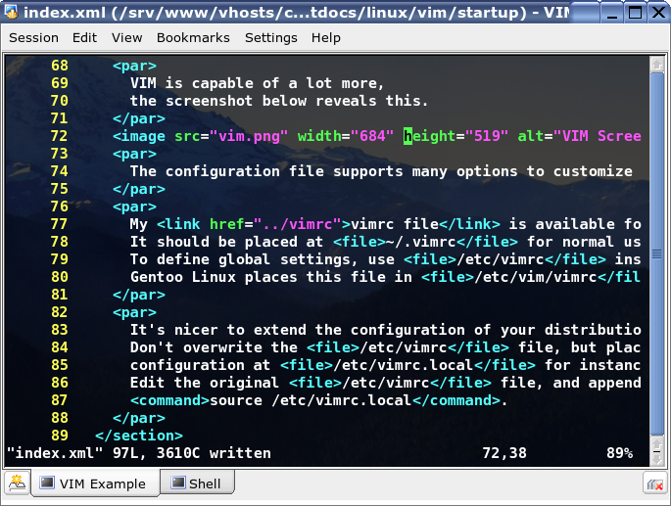Click the vertical scrollbar thumb
The width and height of the screenshot is (671, 506).
[x=657, y=254]
